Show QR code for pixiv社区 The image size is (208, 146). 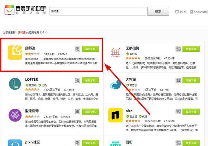[78, 143]
